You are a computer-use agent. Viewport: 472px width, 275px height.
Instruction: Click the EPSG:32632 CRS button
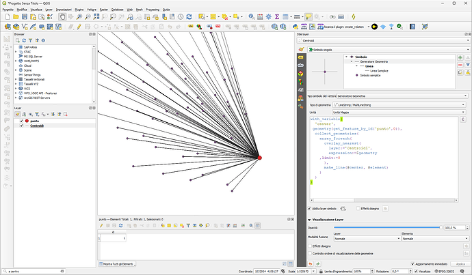point(445,271)
